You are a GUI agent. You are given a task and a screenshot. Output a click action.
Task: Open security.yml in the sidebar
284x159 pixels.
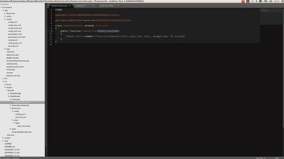tap(13, 46)
